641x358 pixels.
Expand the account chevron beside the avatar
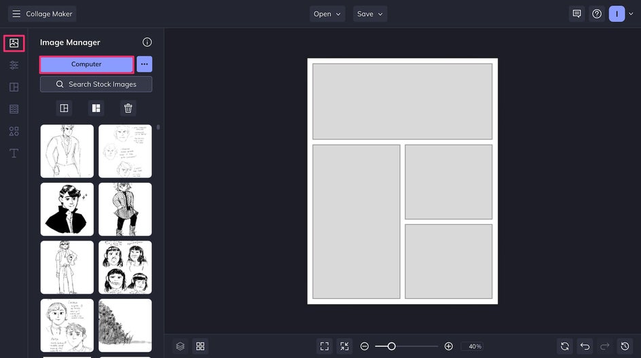(x=631, y=14)
